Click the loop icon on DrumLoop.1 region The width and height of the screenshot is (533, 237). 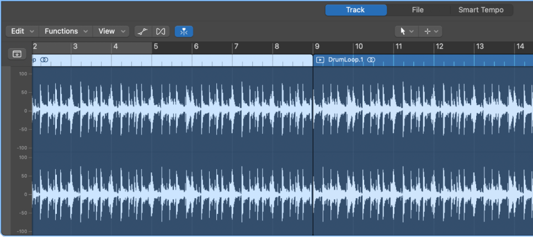372,60
